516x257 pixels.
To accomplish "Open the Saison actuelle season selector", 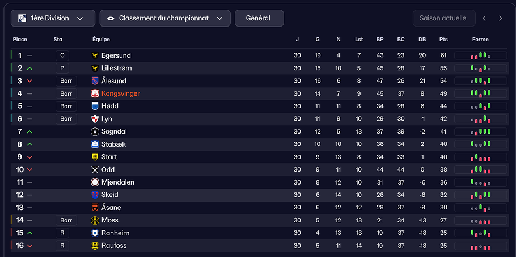I will (x=443, y=18).
